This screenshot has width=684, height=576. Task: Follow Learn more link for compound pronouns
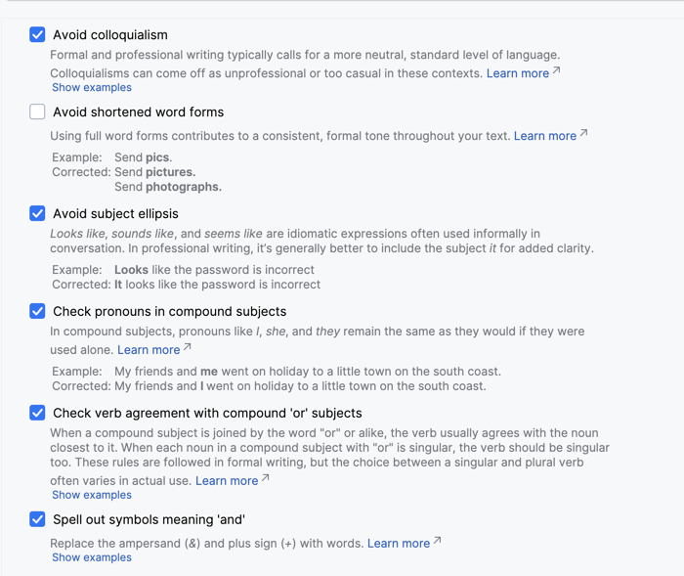(x=149, y=350)
